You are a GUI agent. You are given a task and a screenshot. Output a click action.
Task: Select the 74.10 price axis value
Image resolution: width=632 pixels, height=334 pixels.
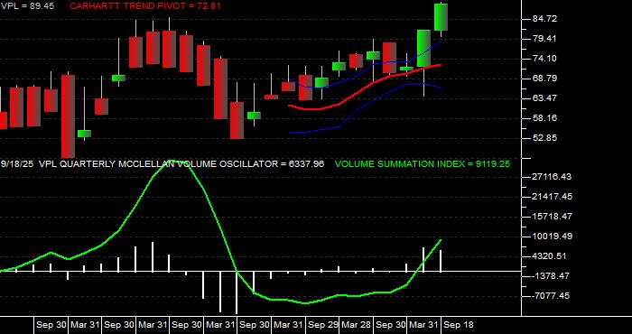544,59
